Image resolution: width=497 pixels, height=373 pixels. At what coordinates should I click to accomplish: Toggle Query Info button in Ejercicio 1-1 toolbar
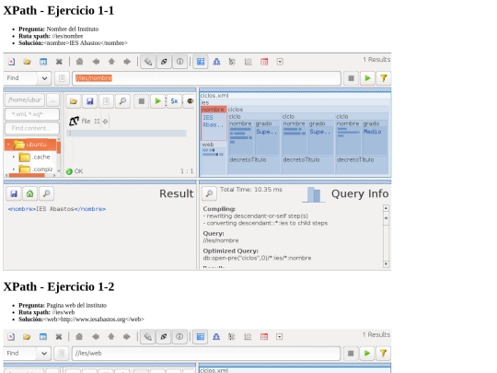(179, 62)
